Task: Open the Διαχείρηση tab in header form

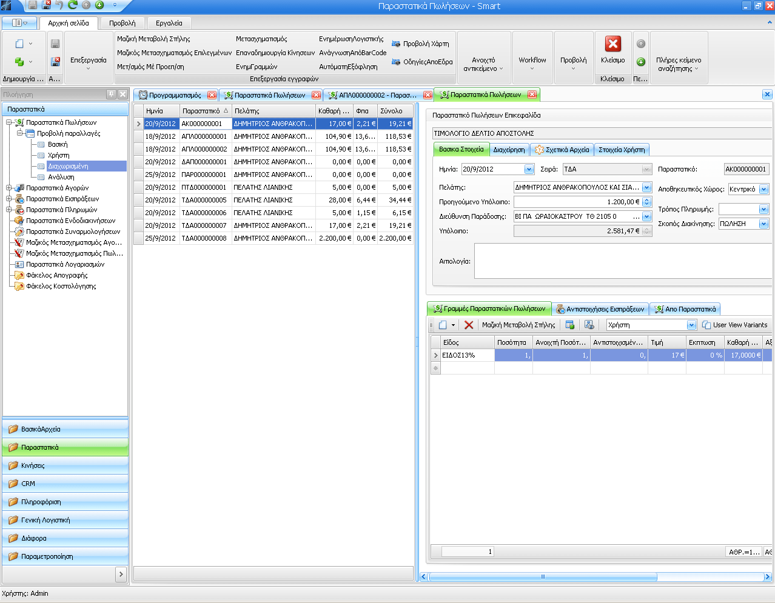Action: tap(509, 150)
